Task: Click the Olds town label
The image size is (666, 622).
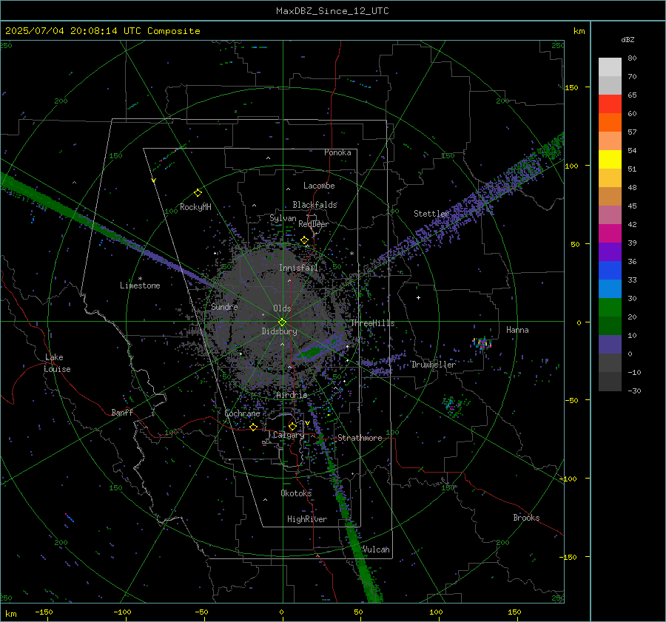Action: point(282,308)
